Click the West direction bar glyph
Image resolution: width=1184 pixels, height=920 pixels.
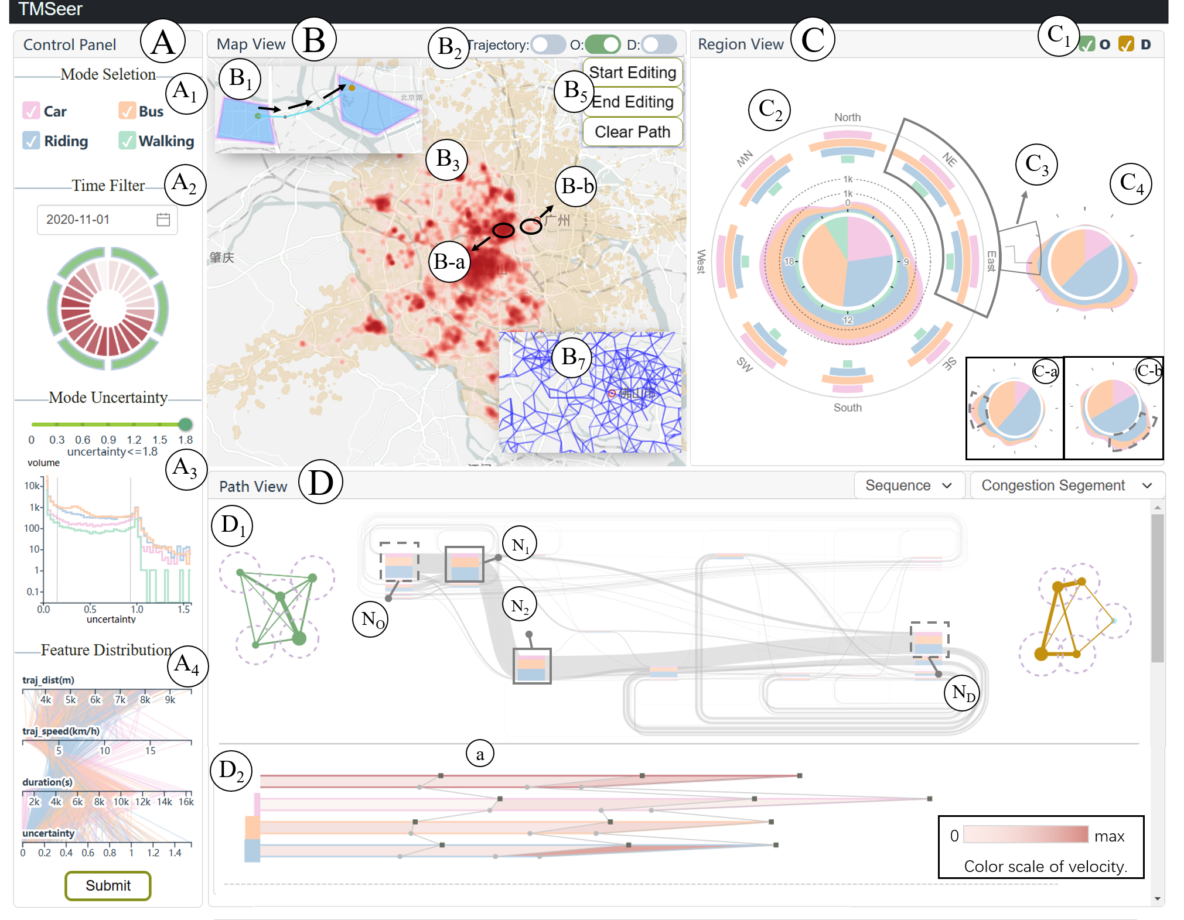[733, 261]
